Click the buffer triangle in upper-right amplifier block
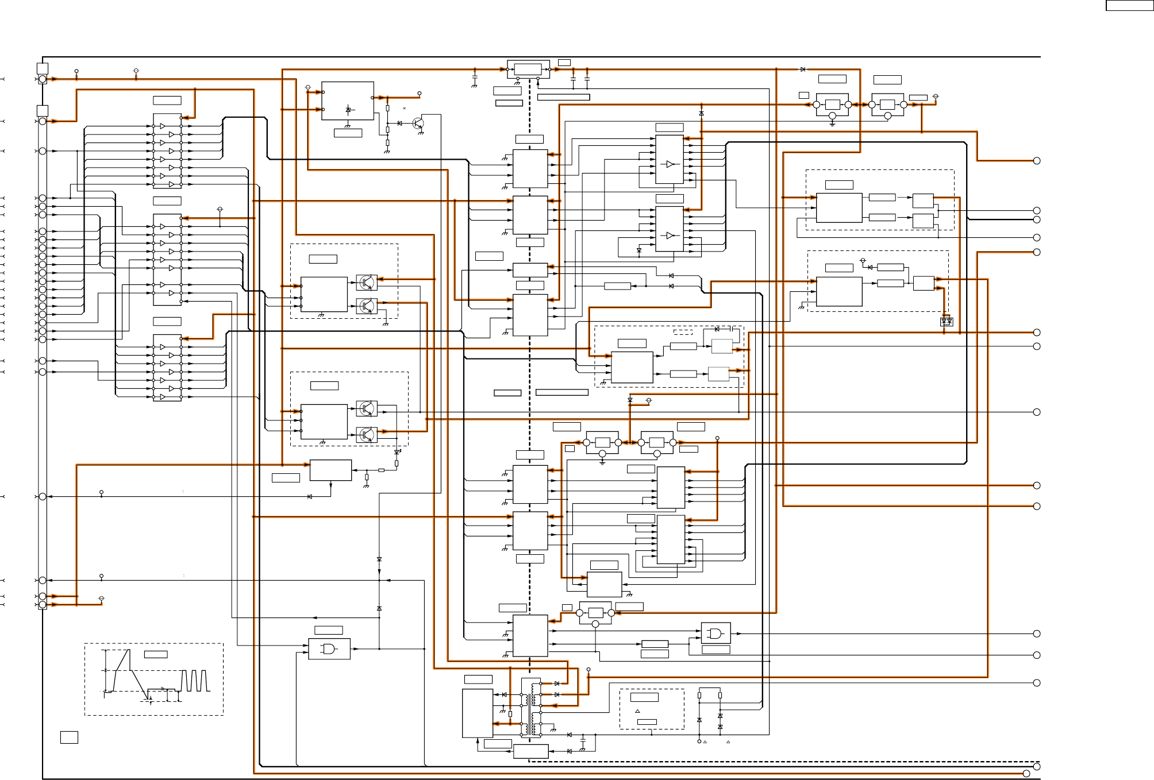1154x780 pixels. 670,164
